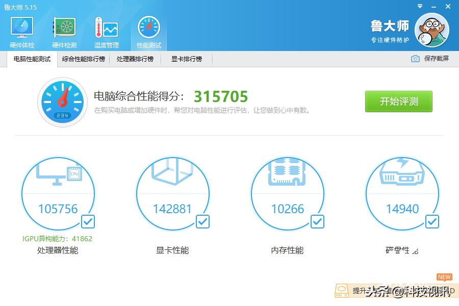
Task: Toggle the checkmark under 处理器性能
Action: [88, 221]
